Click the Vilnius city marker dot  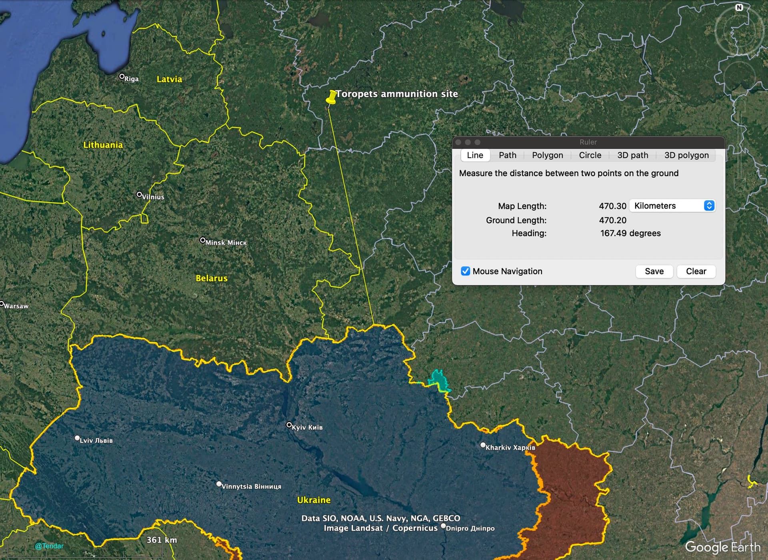click(x=139, y=195)
